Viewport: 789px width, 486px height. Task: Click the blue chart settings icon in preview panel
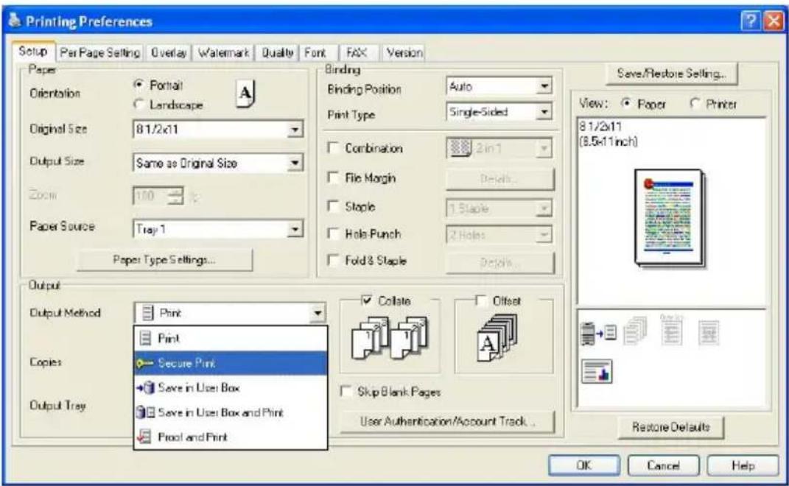click(597, 371)
